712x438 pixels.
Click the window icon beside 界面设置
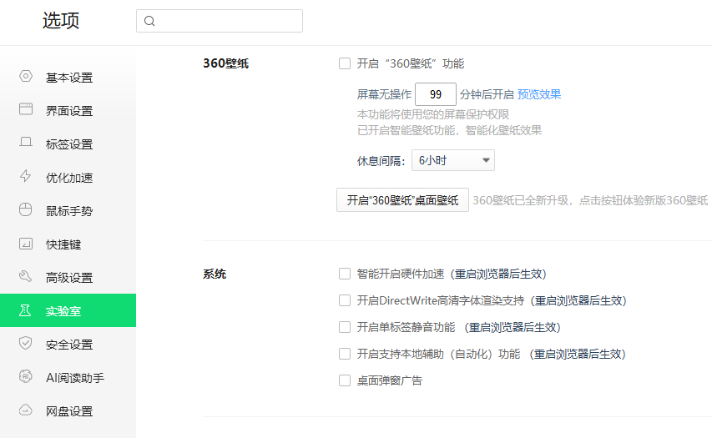(x=26, y=109)
